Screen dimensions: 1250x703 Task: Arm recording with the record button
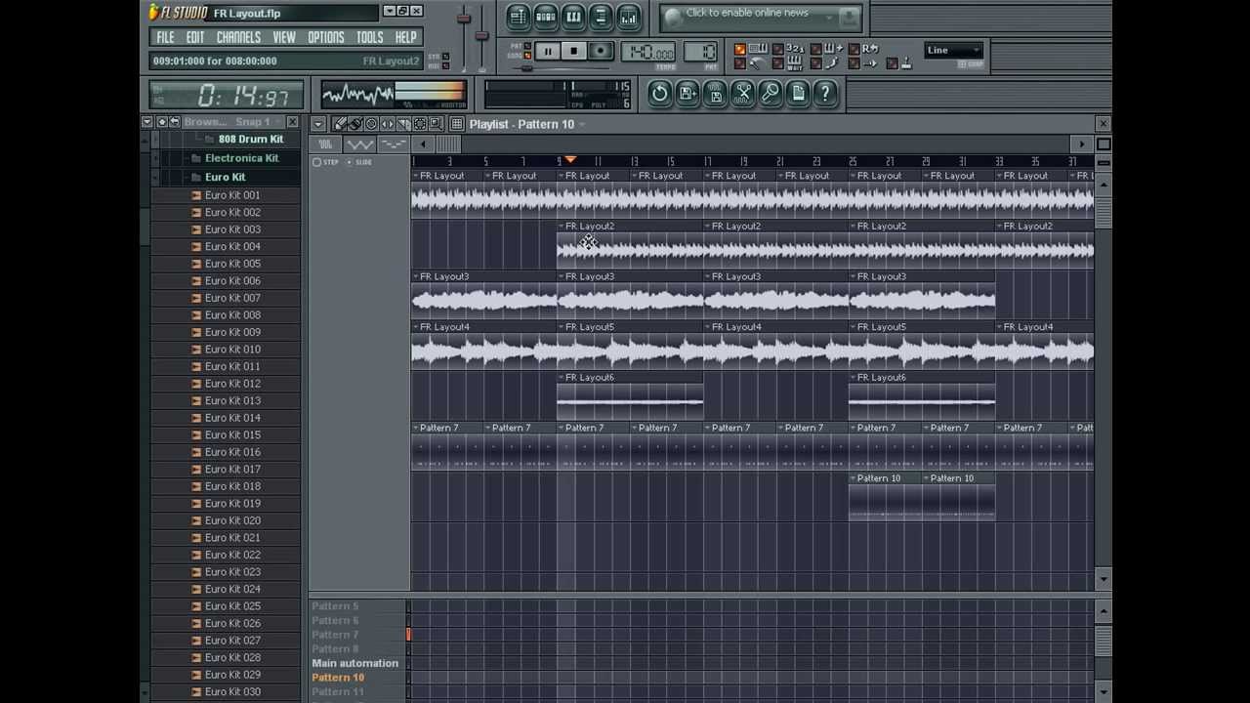[601, 51]
